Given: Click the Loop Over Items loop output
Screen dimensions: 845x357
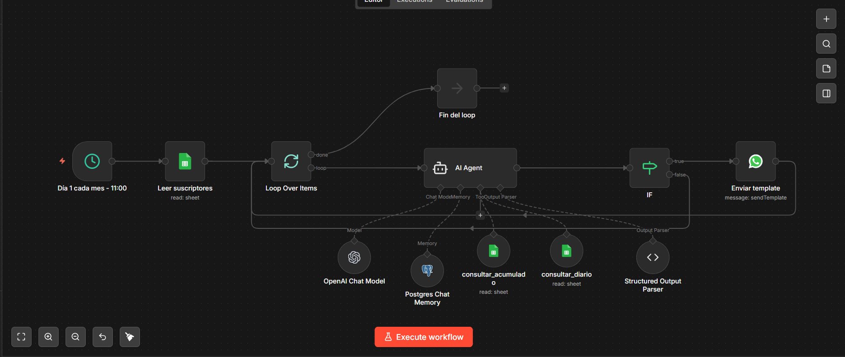Looking at the screenshot, I should click(311, 168).
